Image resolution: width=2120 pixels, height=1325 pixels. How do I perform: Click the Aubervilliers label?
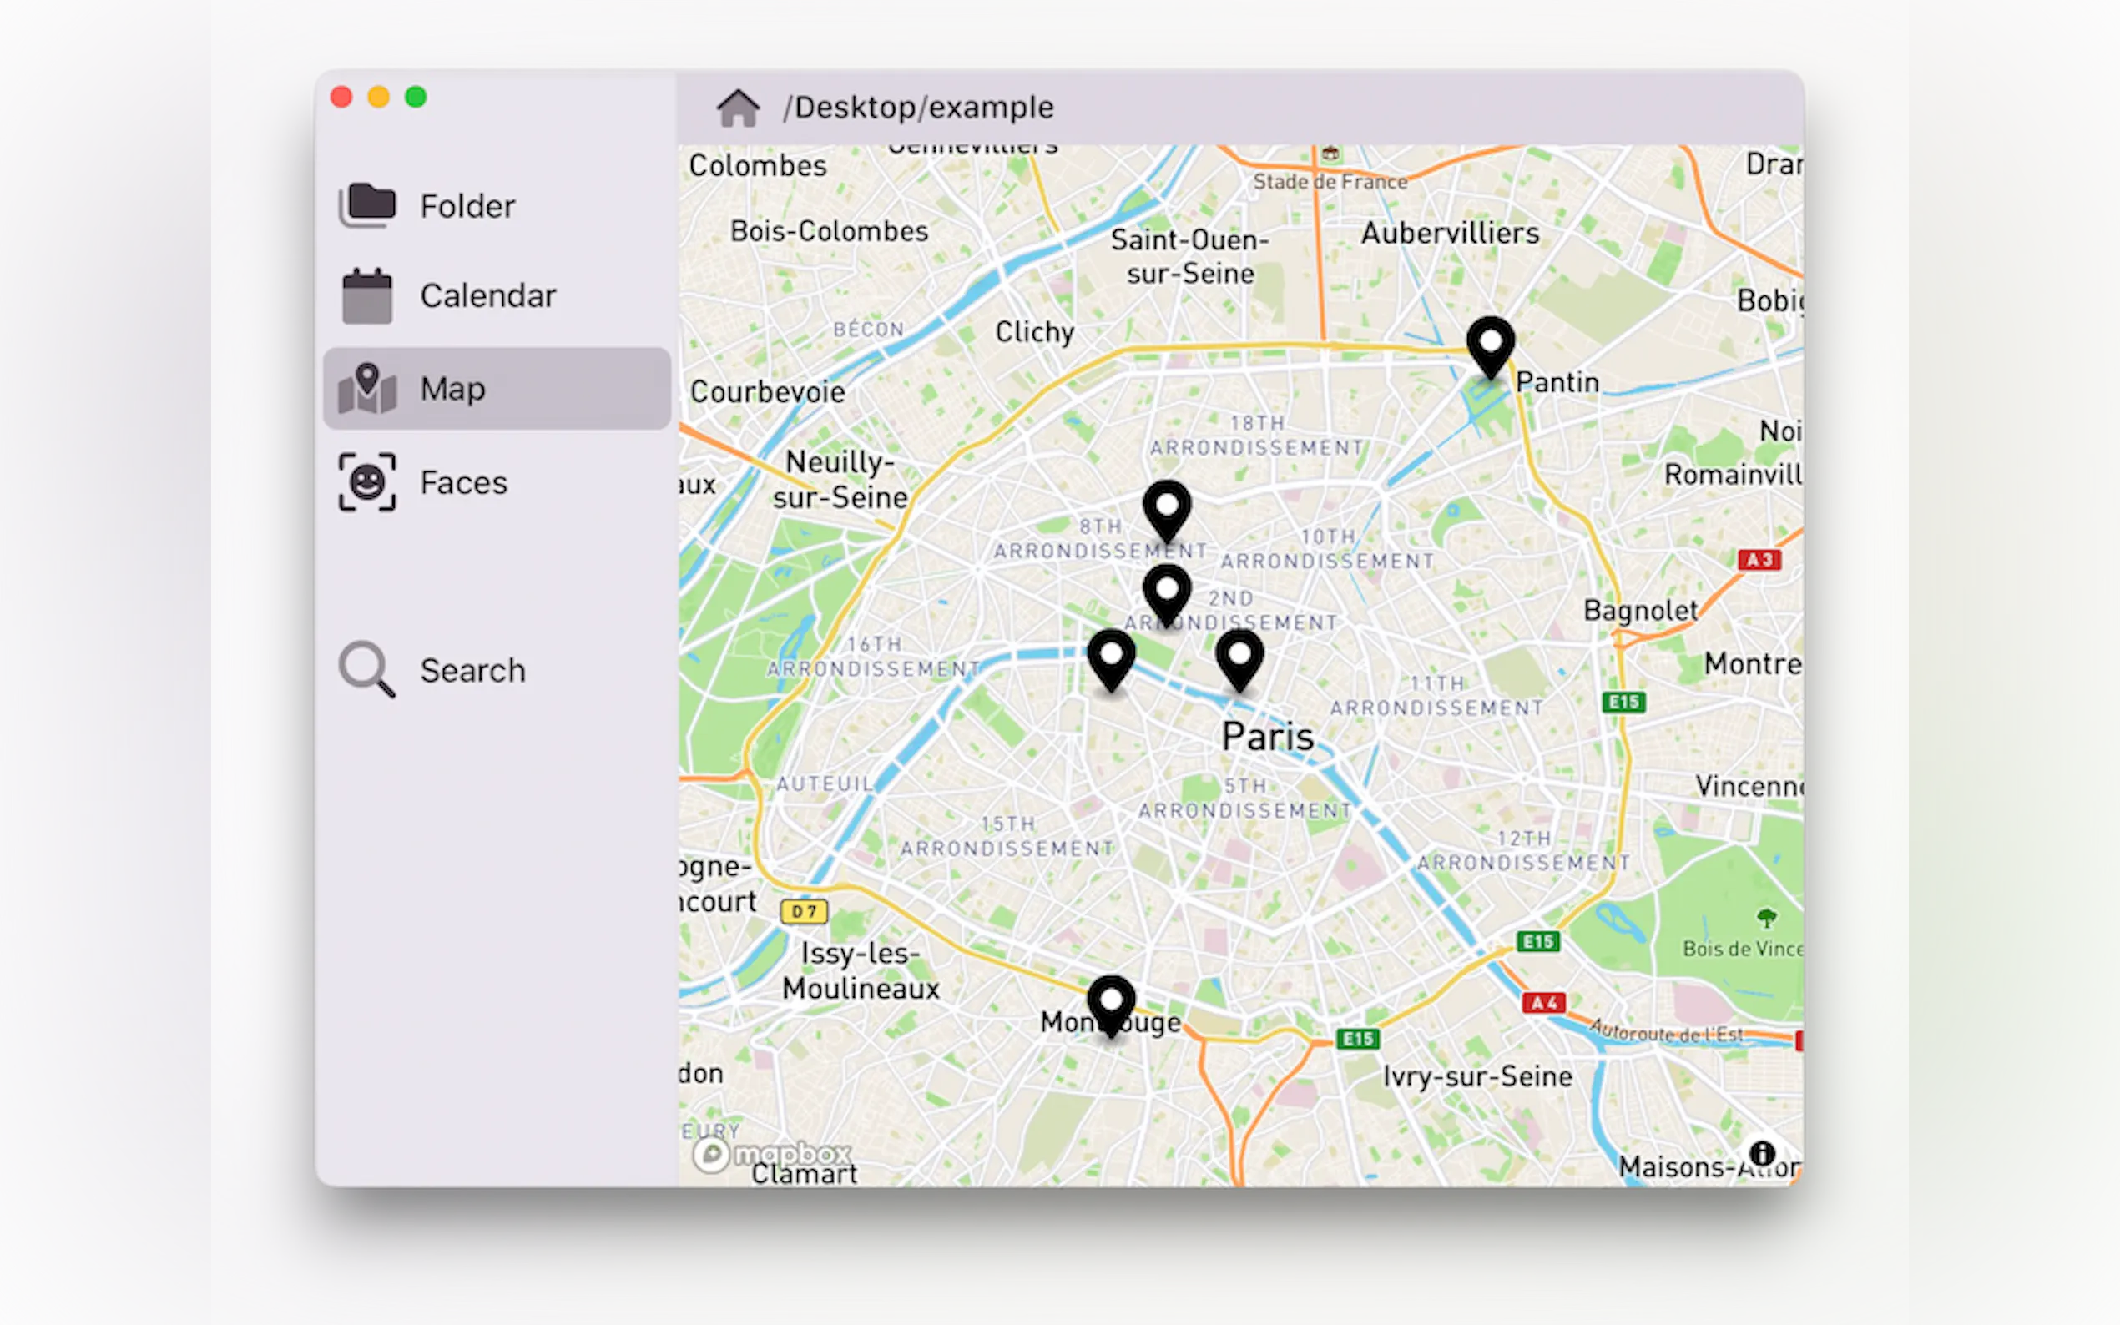coord(1450,233)
